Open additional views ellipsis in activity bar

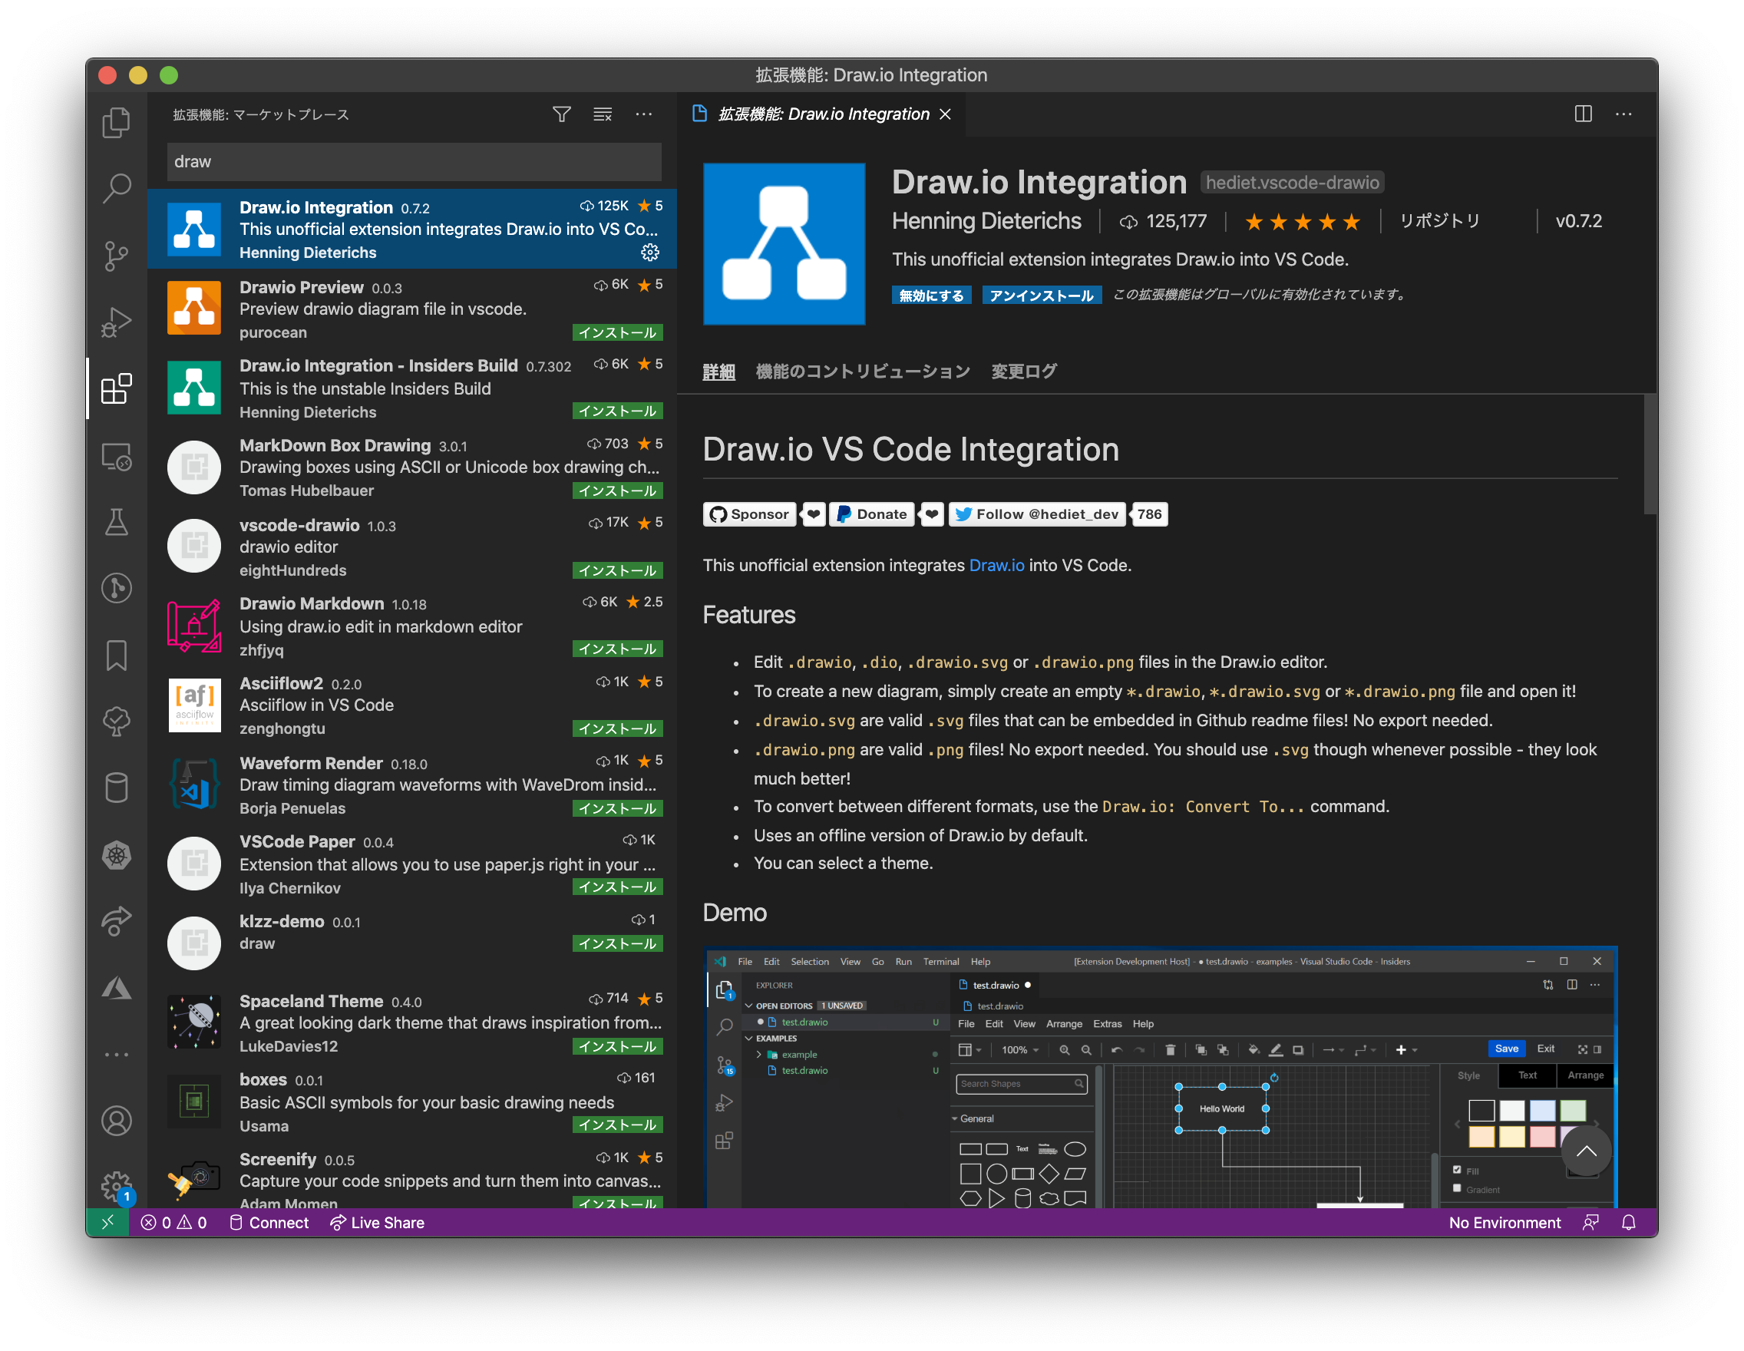click(x=117, y=1054)
